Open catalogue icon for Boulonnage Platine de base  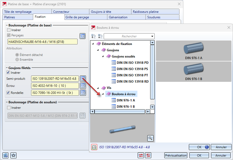pos(83,36)
